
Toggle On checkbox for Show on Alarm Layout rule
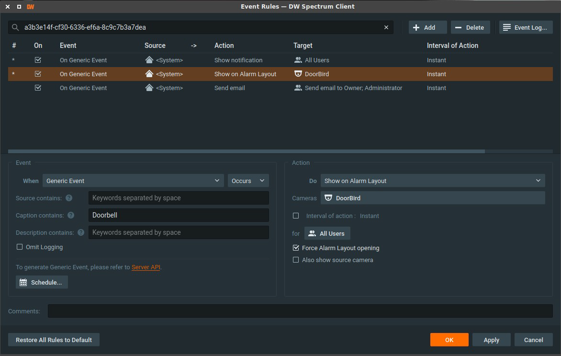click(x=38, y=74)
